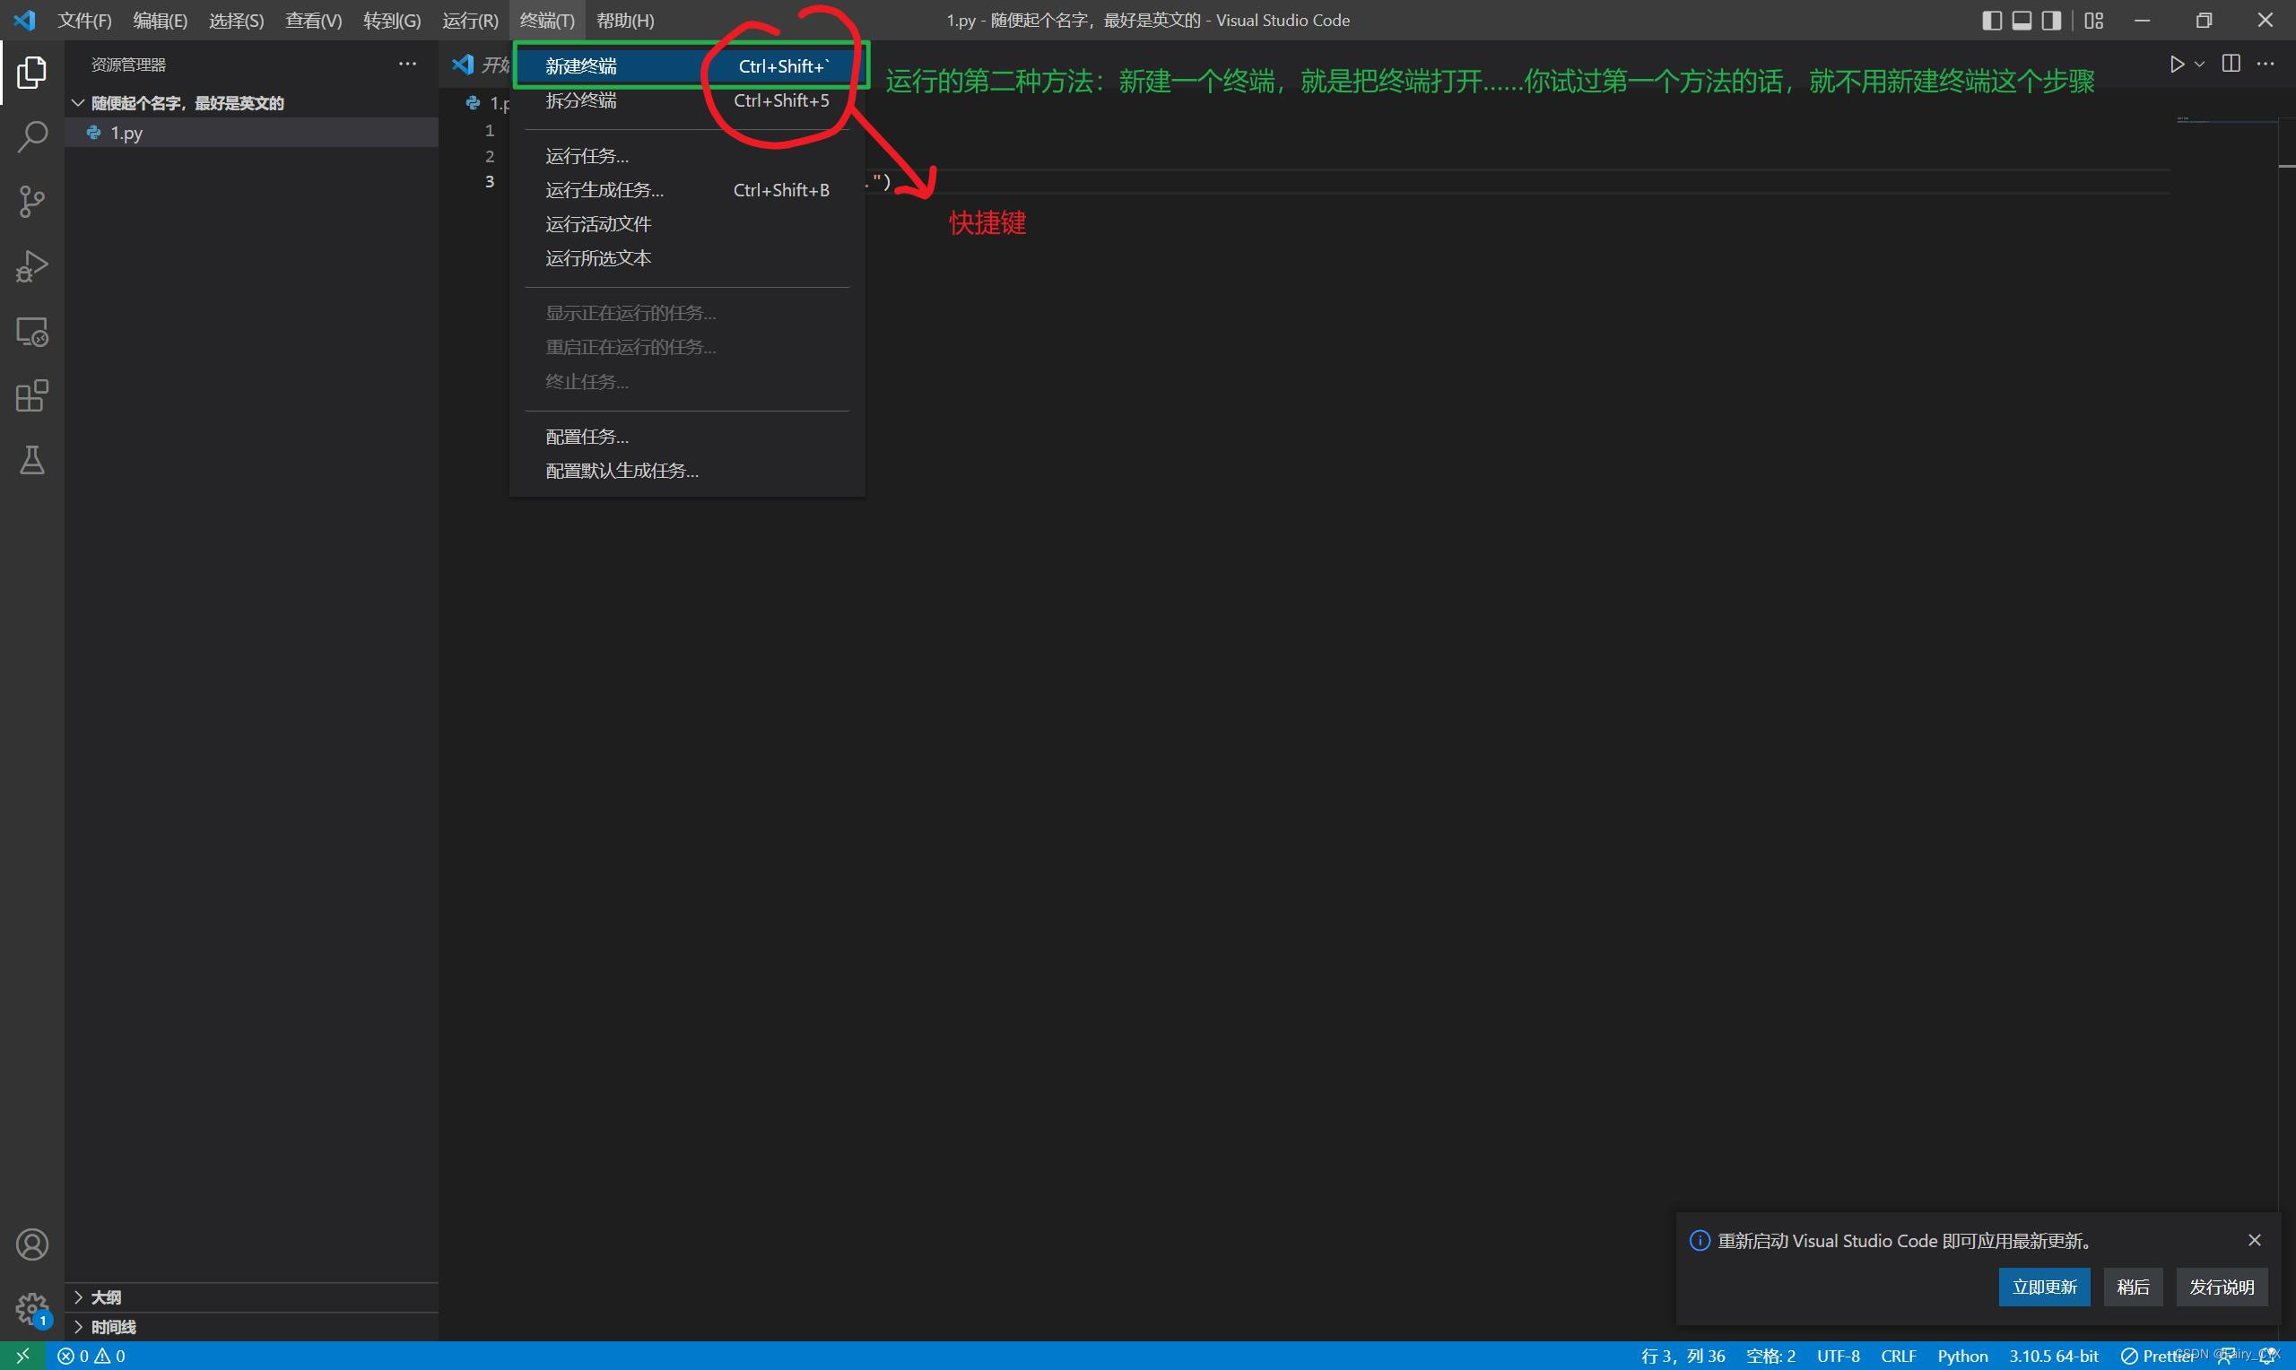Toggle the secondary side bar layout button
The image size is (2296, 1370).
click(x=2050, y=21)
